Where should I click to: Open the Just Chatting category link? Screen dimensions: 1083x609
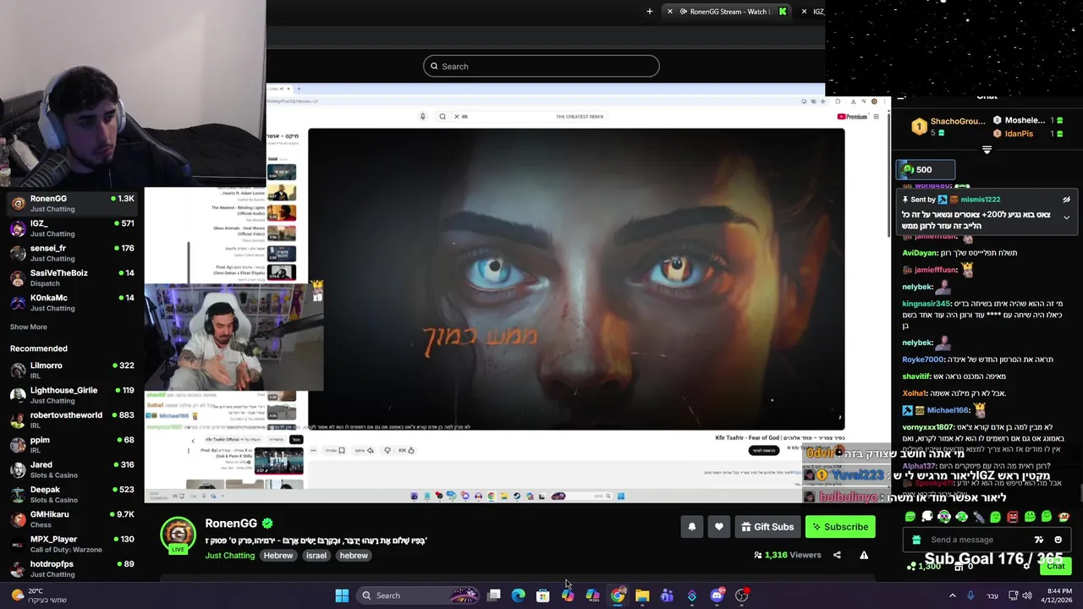(x=230, y=556)
